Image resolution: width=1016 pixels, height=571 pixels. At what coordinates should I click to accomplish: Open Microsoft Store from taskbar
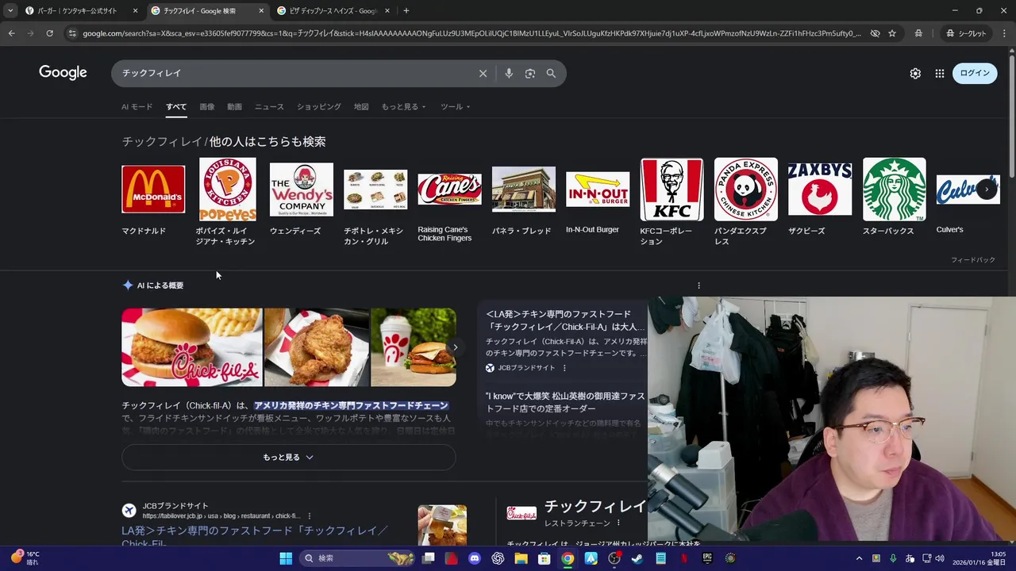pyautogui.click(x=544, y=558)
